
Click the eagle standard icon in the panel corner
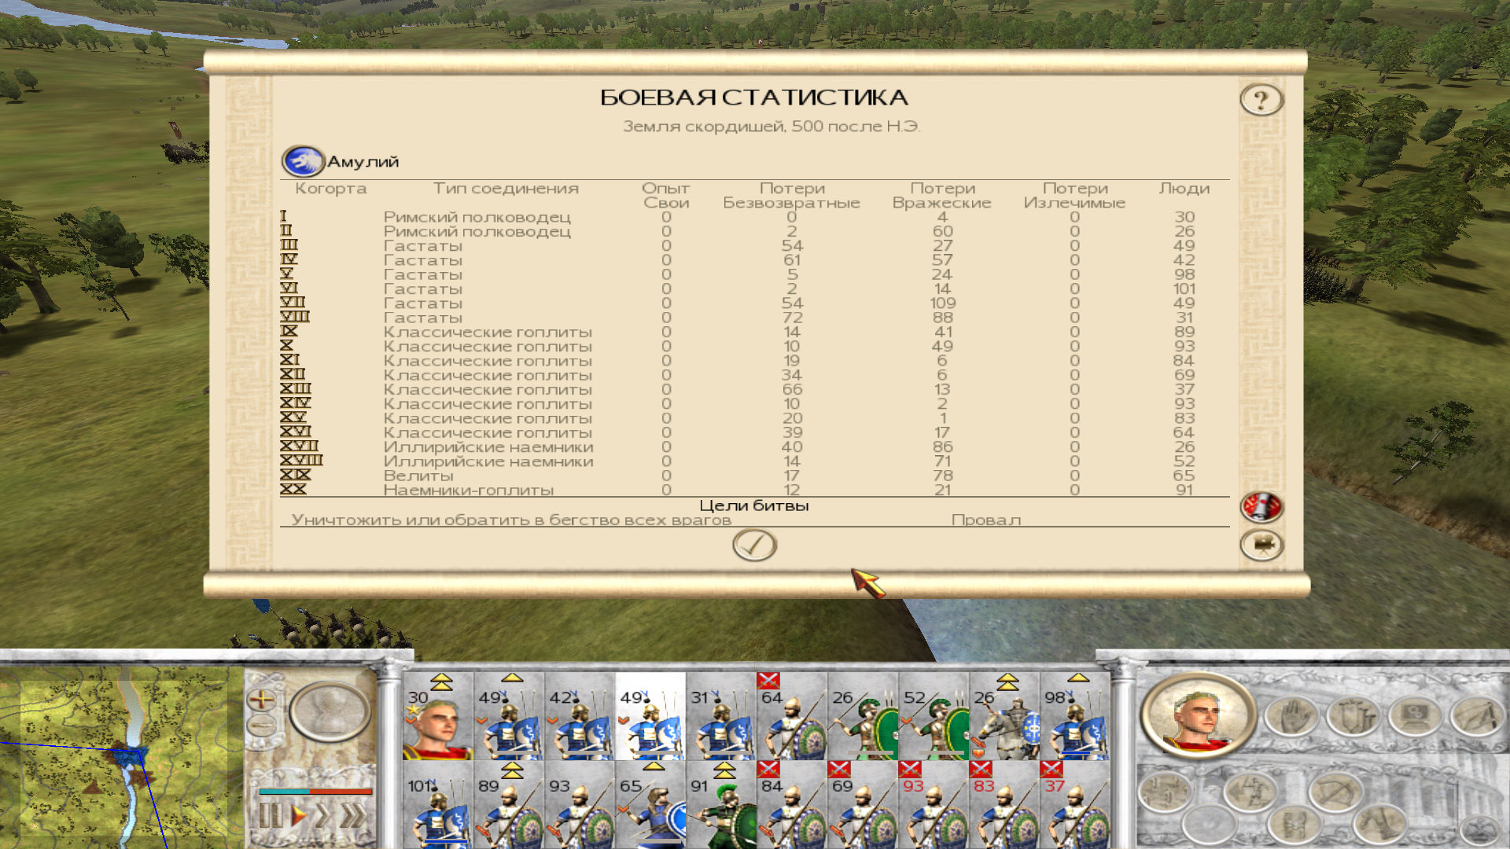pyautogui.click(x=1481, y=829)
